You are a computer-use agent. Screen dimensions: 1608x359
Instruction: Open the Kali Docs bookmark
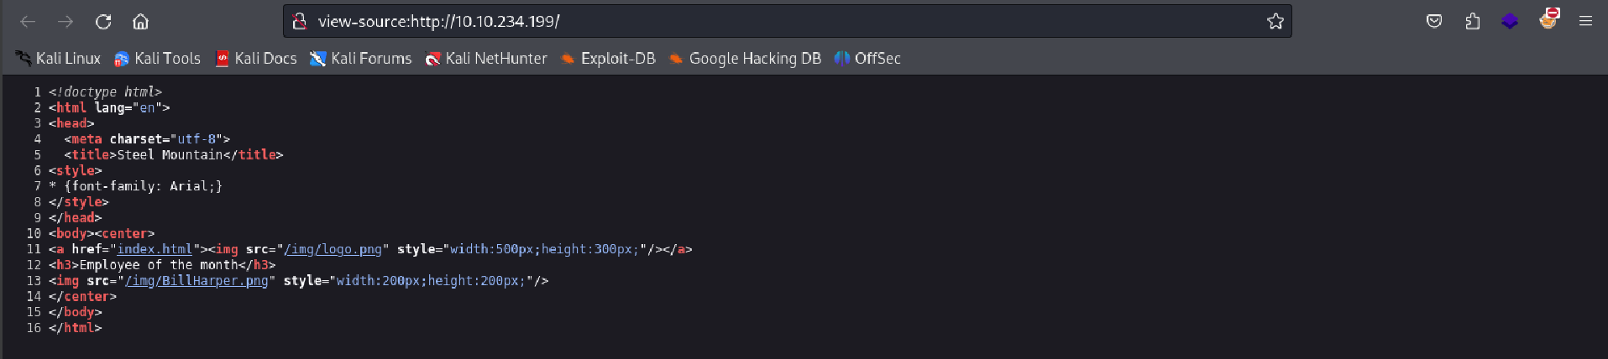[x=256, y=59]
